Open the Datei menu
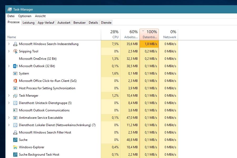The image size is (237, 158). point(11,16)
